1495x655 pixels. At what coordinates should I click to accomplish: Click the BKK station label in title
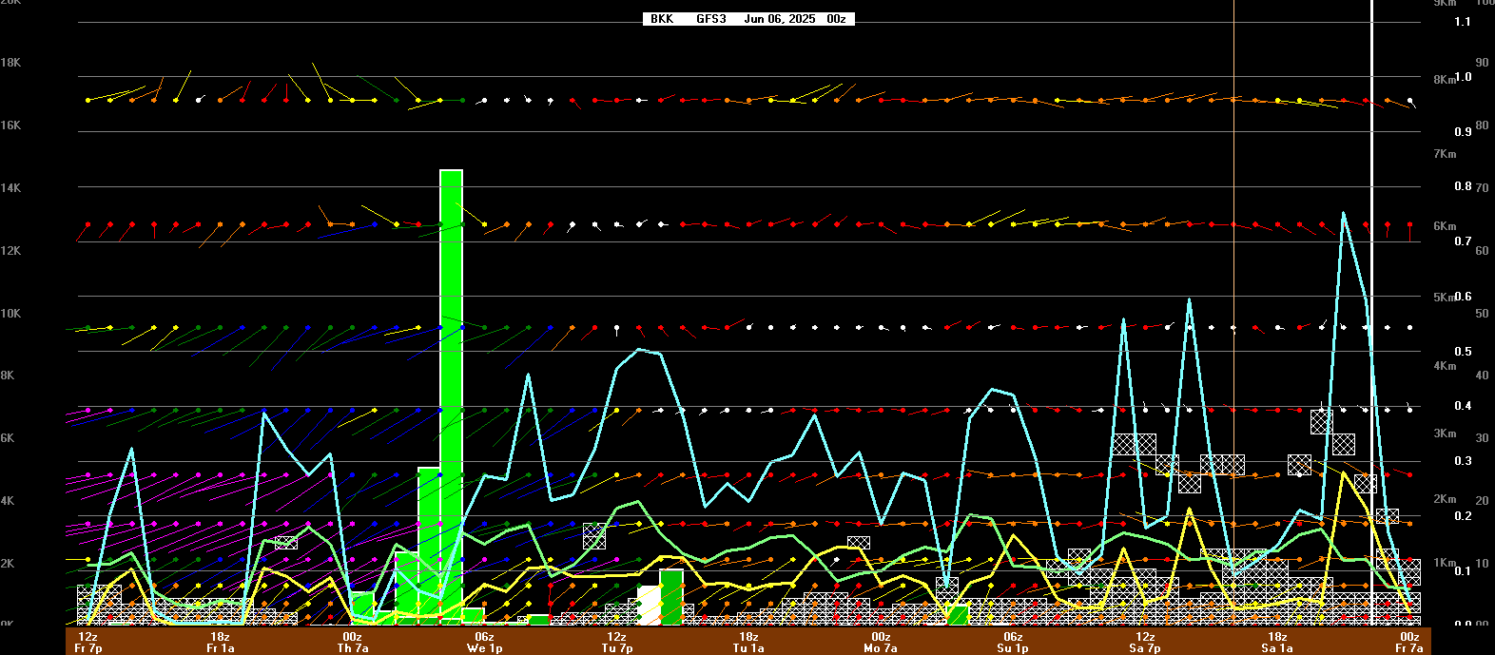click(662, 19)
